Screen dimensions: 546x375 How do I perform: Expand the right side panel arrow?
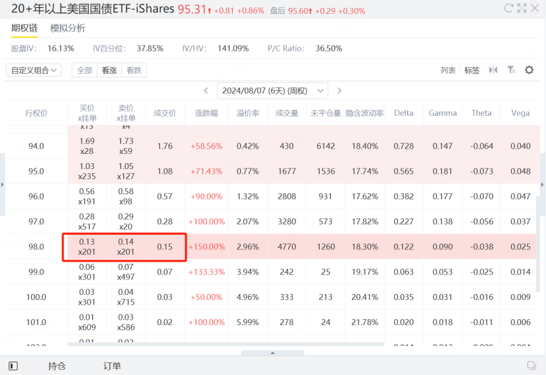[x=542, y=185]
